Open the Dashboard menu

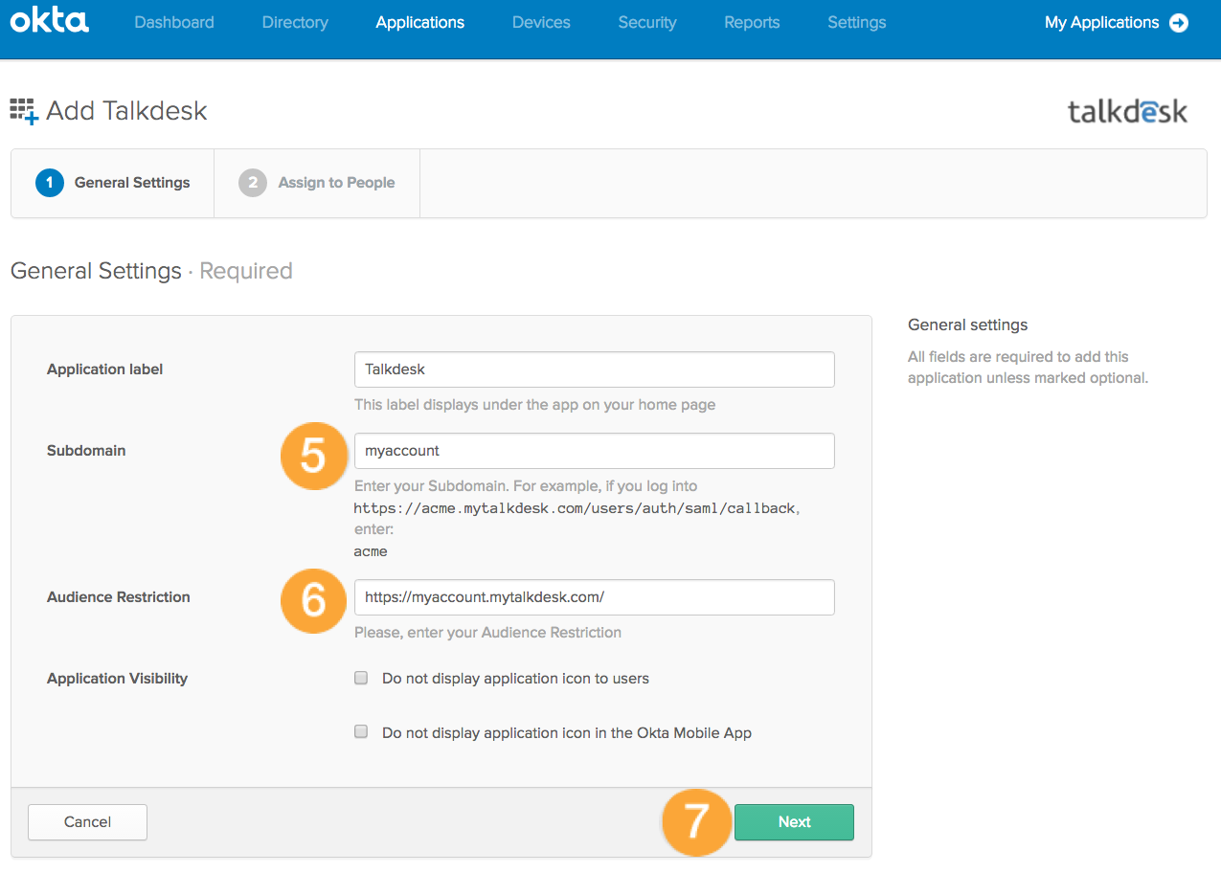coord(174,22)
